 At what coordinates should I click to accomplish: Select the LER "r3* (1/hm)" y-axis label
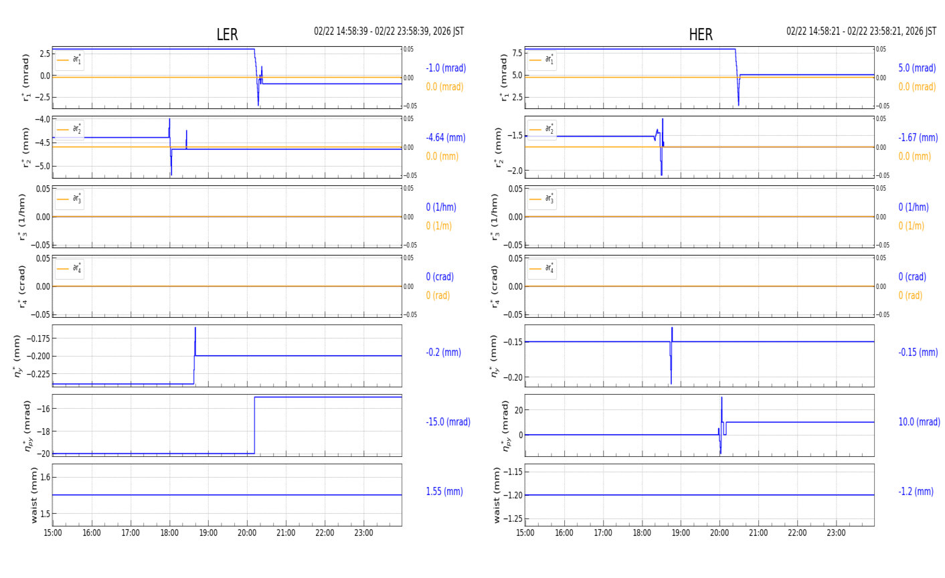pos(22,217)
